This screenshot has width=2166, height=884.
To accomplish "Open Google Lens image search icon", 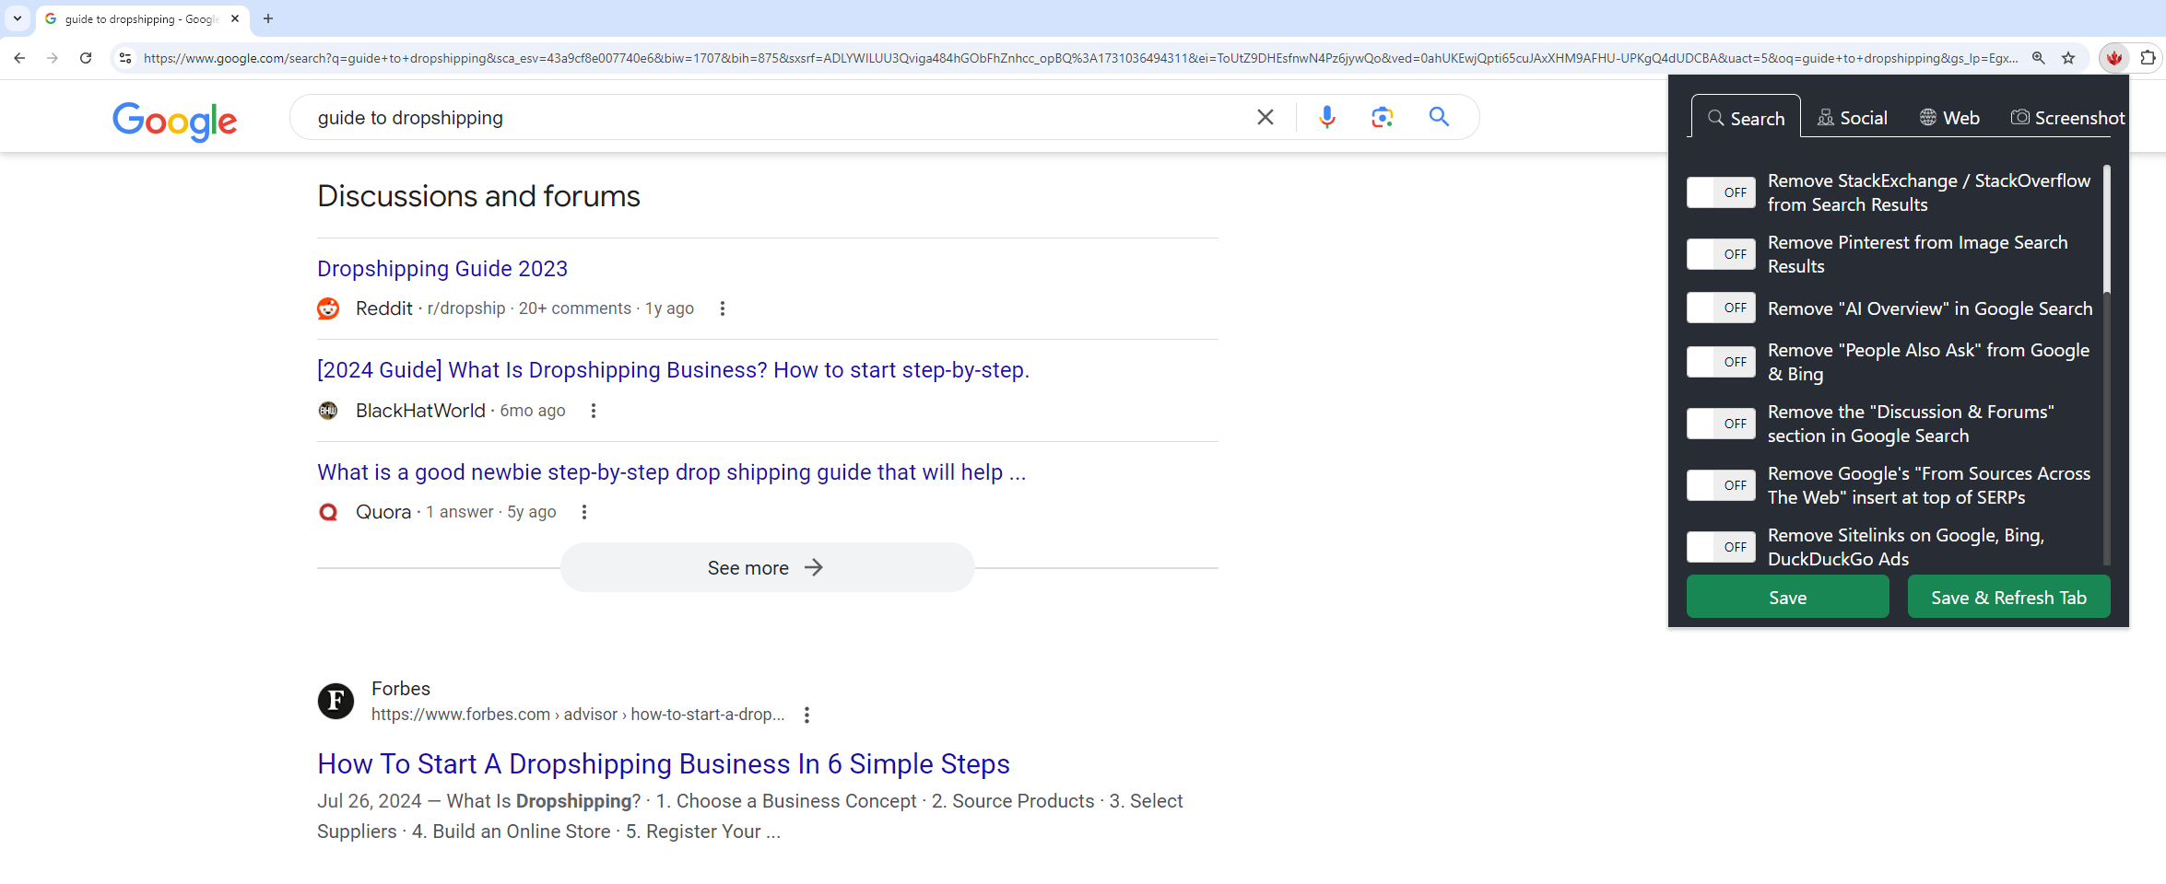I will pyautogui.click(x=1382, y=117).
